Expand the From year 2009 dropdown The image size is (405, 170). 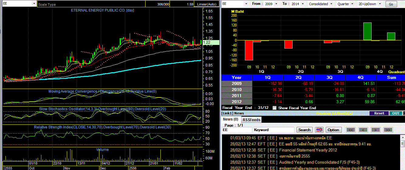[276, 4]
